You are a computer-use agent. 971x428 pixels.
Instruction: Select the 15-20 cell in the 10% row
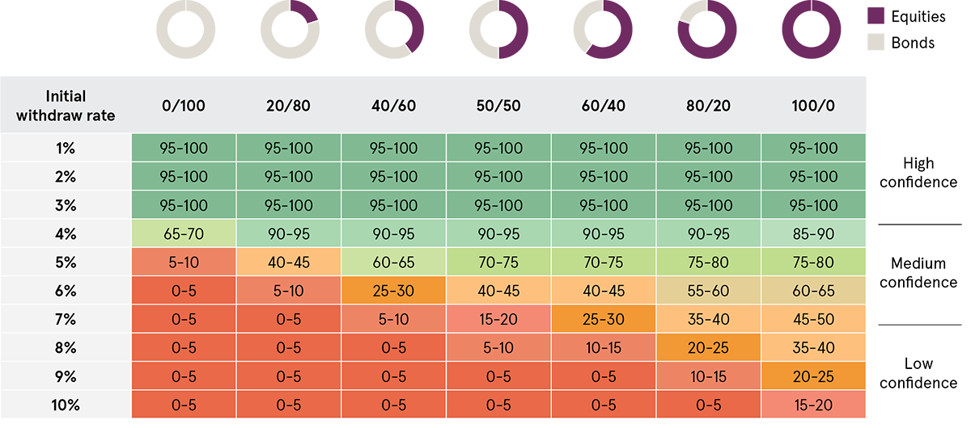click(x=813, y=405)
